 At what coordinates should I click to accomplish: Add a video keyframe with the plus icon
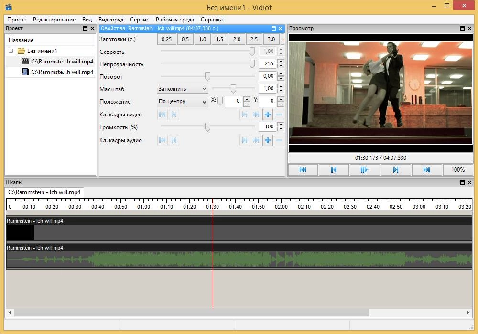(267, 115)
